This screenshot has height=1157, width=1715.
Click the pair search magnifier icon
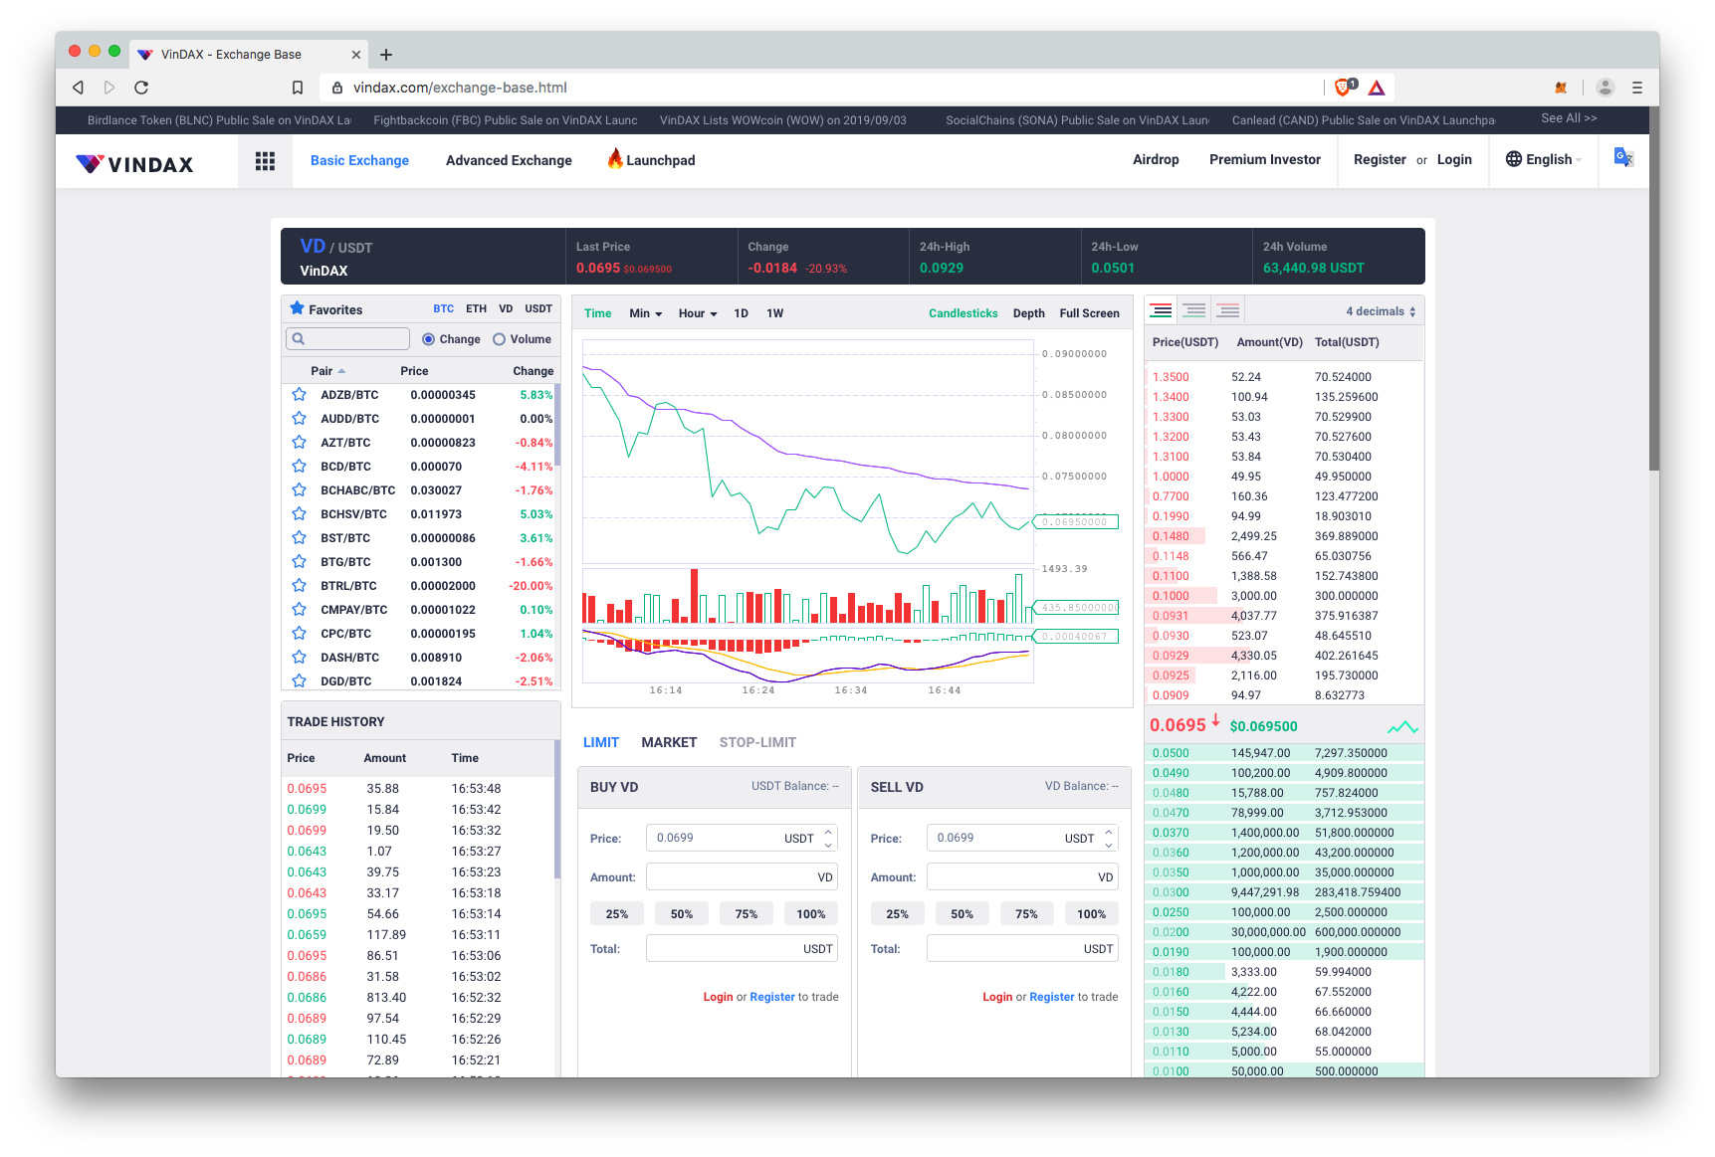pos(298,339)
